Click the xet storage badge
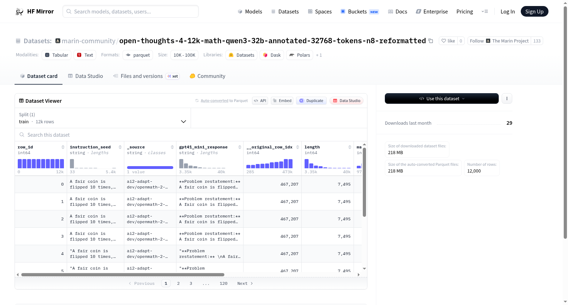This screenshot has height=305, width=568. click(x=173, y=76)
